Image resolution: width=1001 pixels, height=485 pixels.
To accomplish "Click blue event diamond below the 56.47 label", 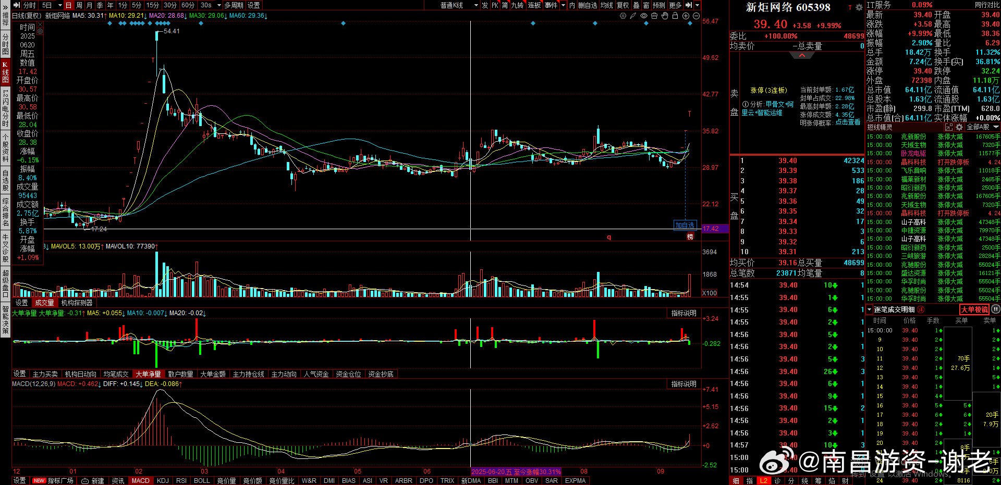I will point(690,23).
